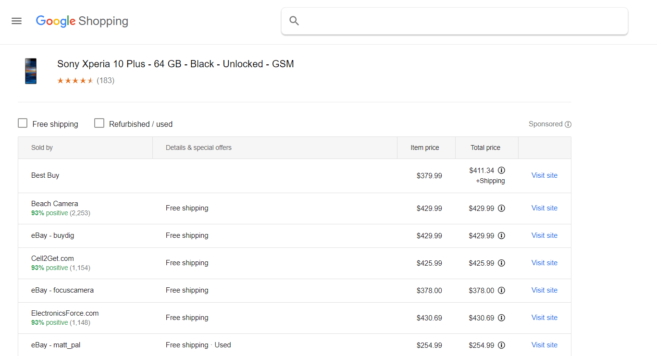
Task: Open the hamburger main menu
Action: [17, 21]
